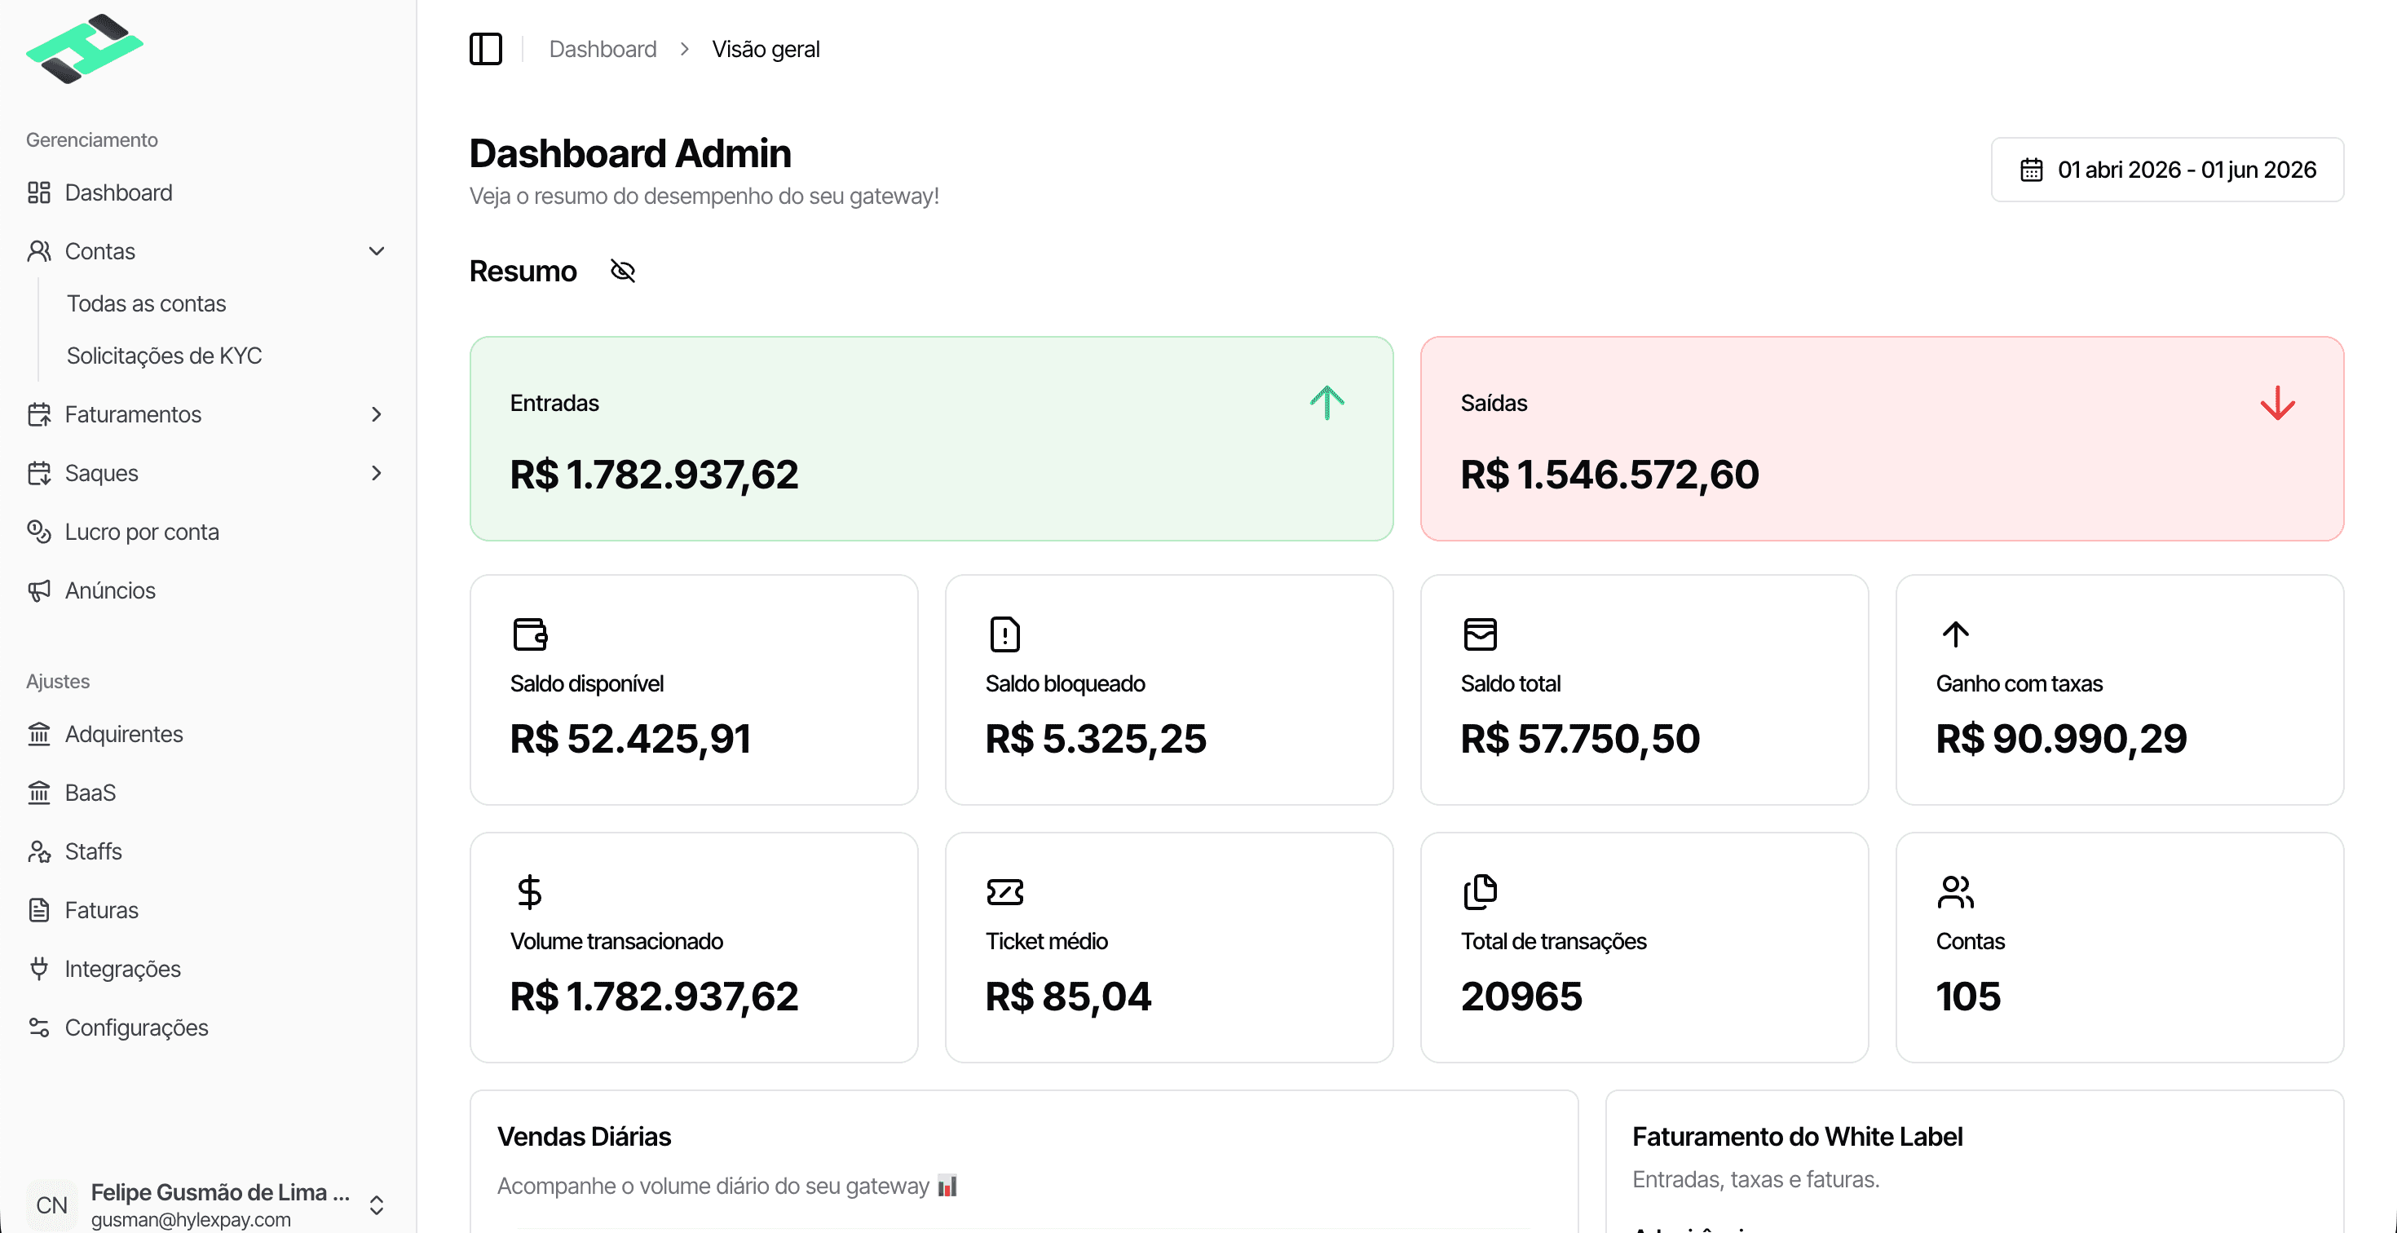Viewport: 2397px width, 1233px height.
Task: Click the Configurações sliders icon
Action: (38, 1027)
